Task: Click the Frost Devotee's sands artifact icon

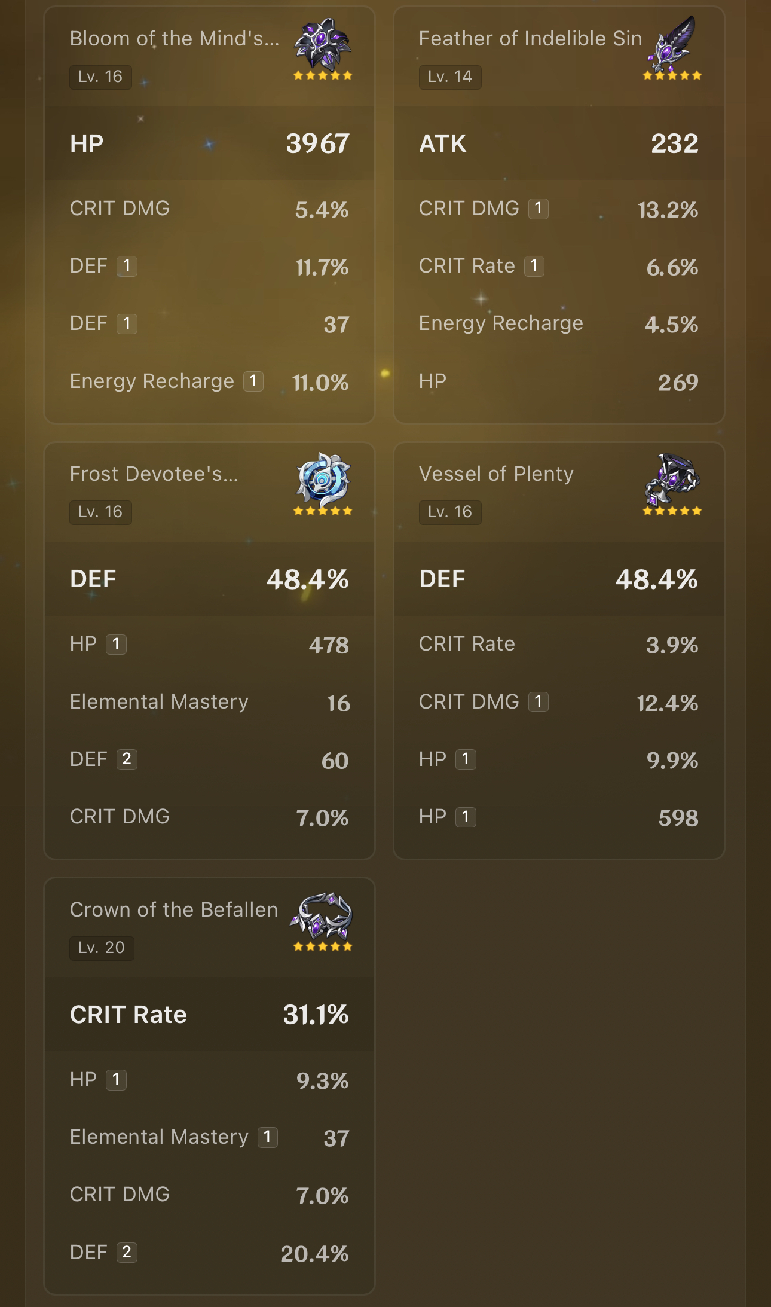Action: 323,477
